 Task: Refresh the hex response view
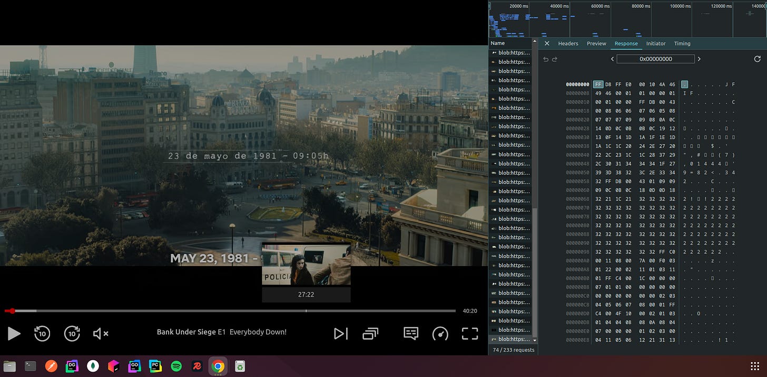pyautogui.click(x=758, y=59)
